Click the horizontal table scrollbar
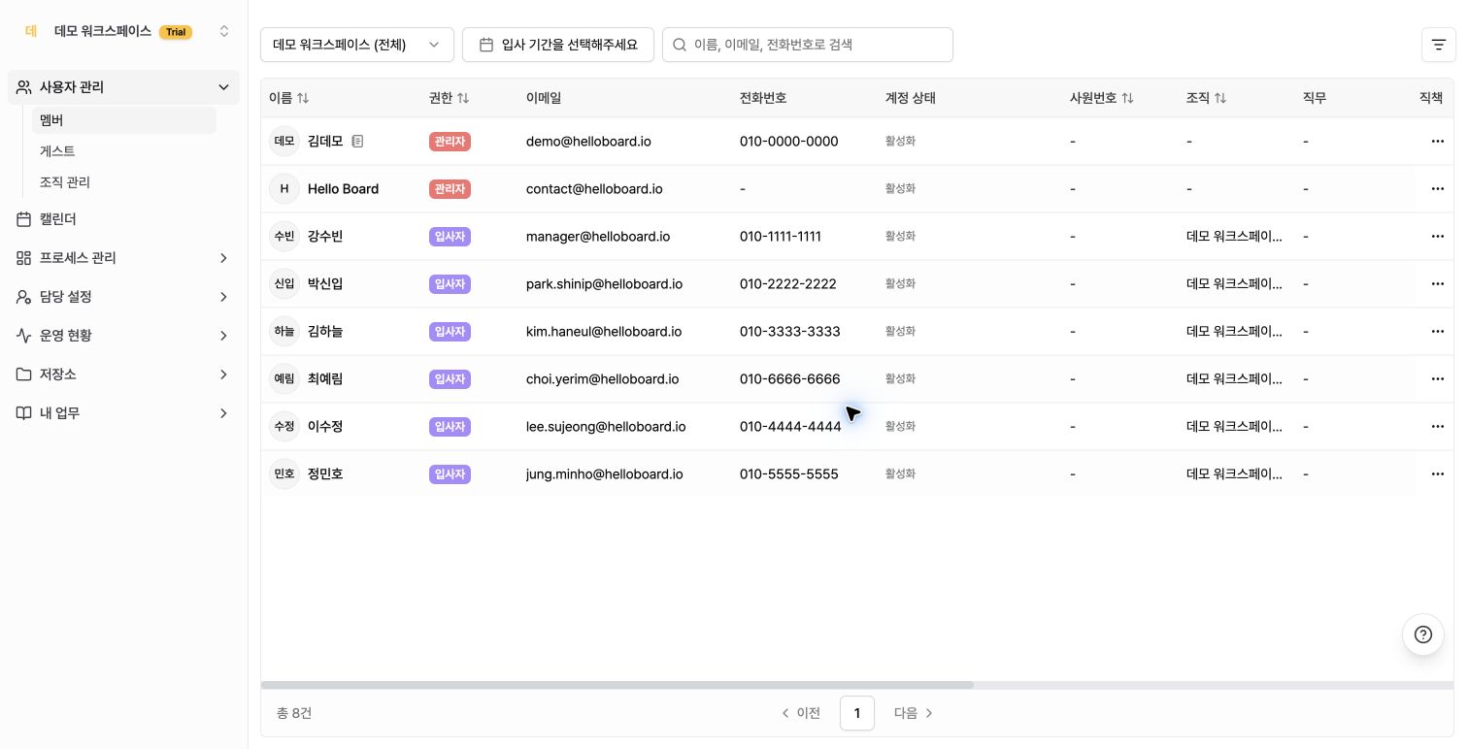This screenshot has height=749, width=1468. [x=617, y=685]
